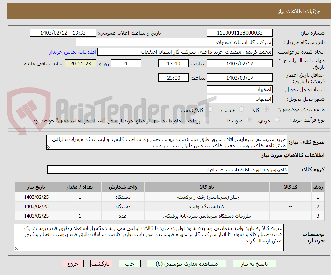Click the remaining days field showing 4

point(126,63)
